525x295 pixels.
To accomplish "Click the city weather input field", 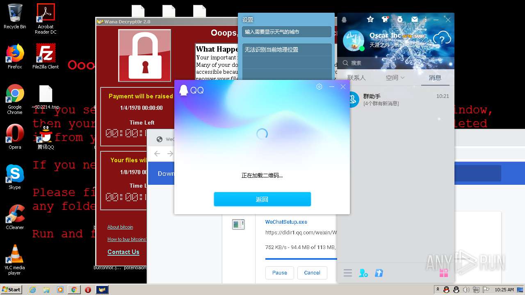I will click(287, 32).
